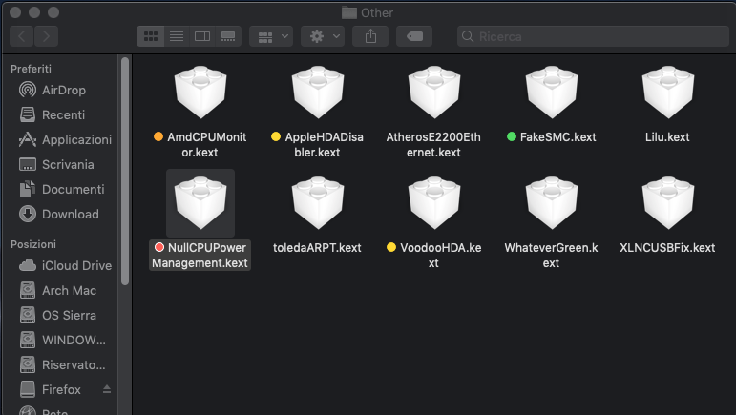Select the NullCPUPowerManagement.kext brick icon
736x415 pixels.
(x=200, y=202)
